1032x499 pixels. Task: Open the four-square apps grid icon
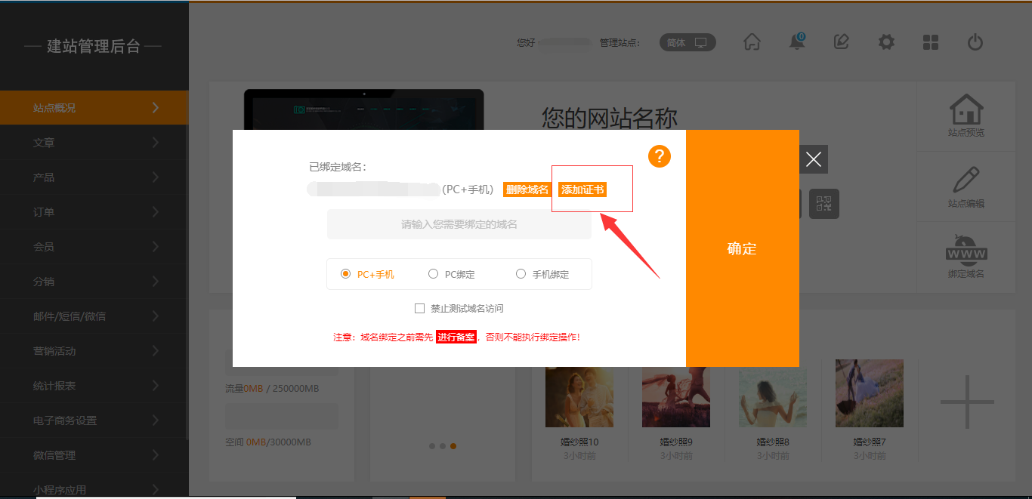pos(931,42)
